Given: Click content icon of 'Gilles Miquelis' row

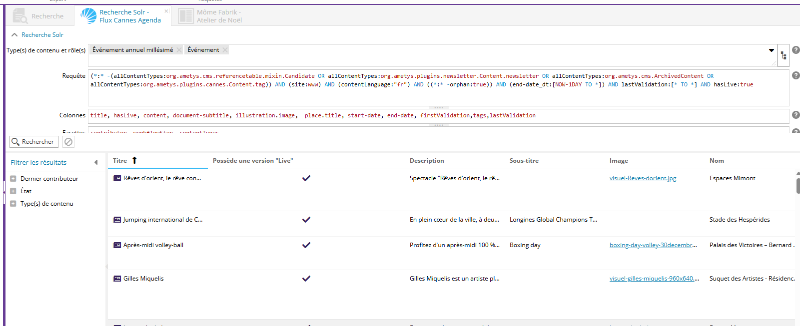Looking at the screenshot, I should pyautogui.click(x=117, y=279).
